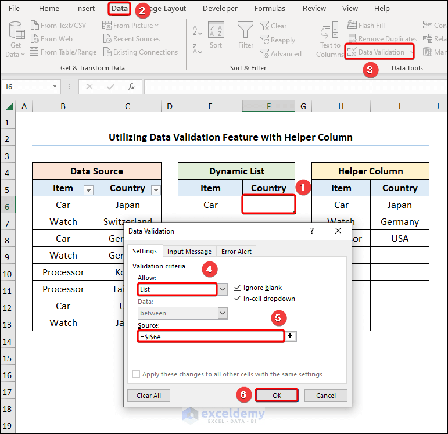Click Dynamic List cell Car
448x434 pixels.
point(210,205)
